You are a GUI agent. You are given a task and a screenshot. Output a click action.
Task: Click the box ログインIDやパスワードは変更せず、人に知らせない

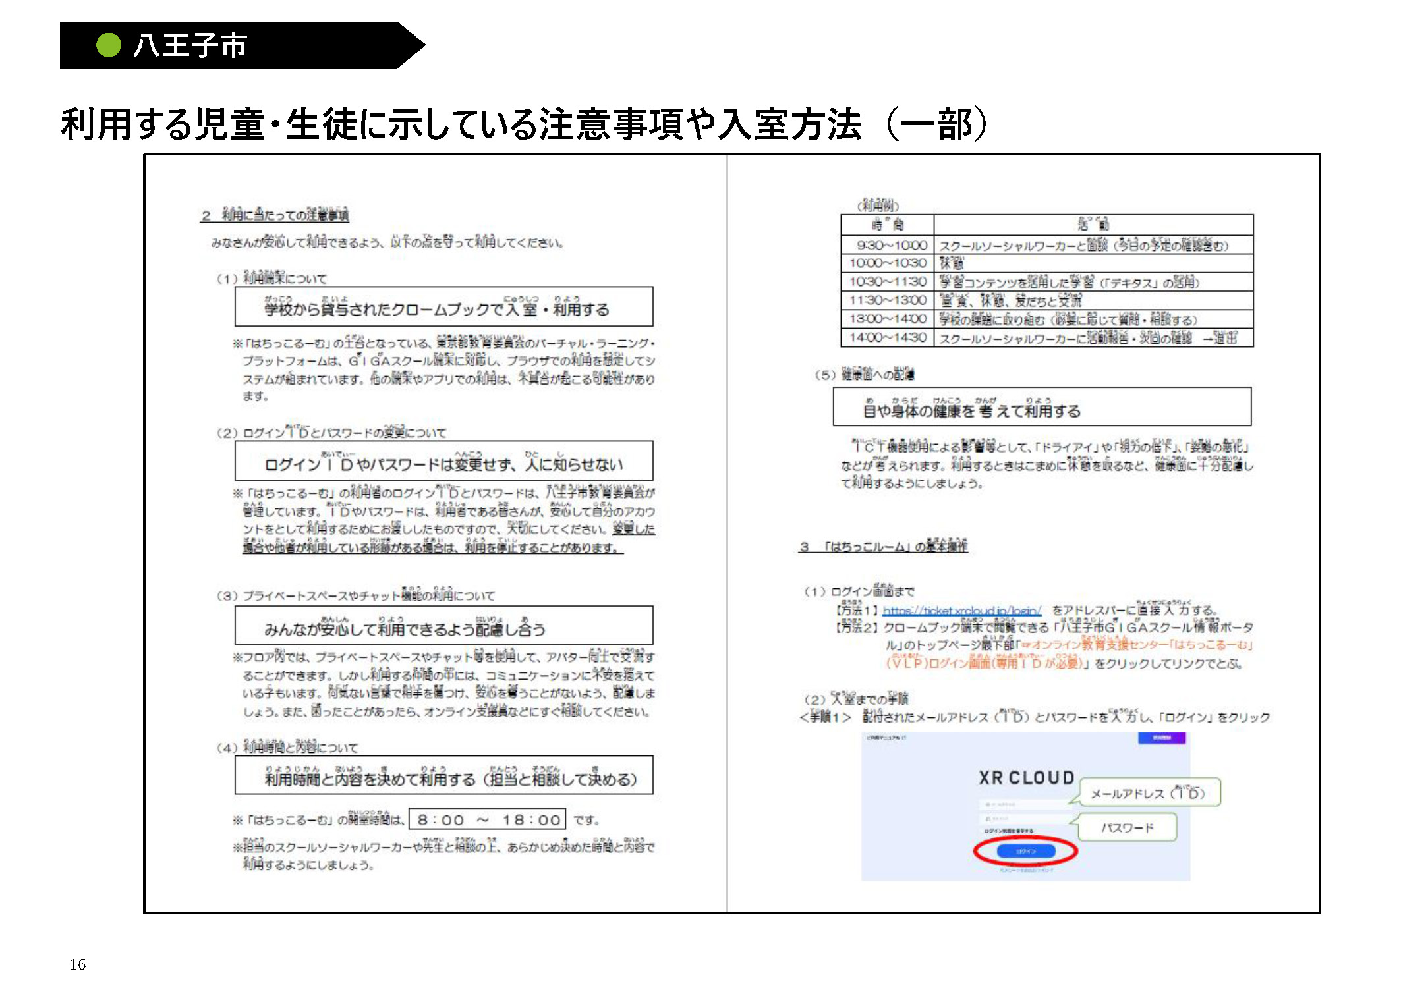[x=443, y=460]
